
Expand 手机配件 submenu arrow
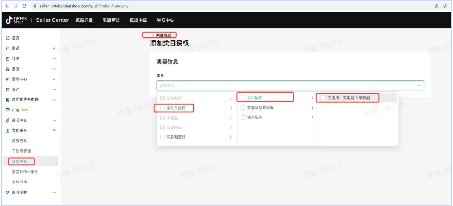click(x=312, y=98)
